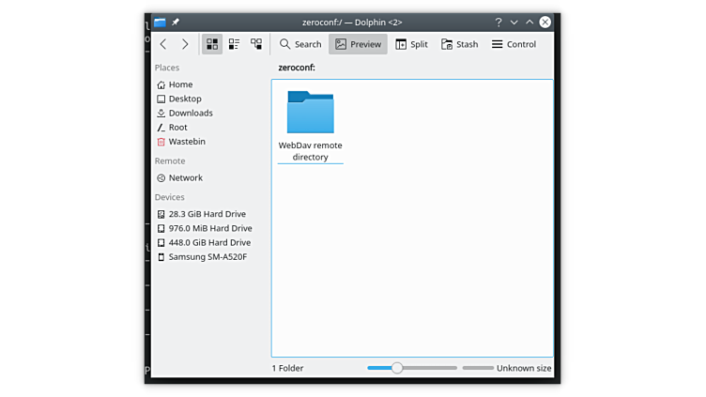The image size is (706, 397).
Task: Open Samsung SM-A520F device
Action: (x=207, y=257)
